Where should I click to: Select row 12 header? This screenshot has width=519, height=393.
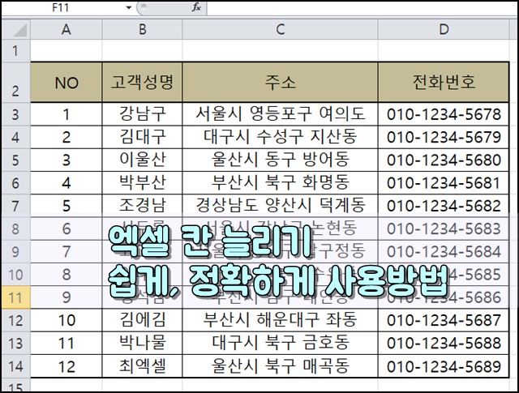point(16,320)
